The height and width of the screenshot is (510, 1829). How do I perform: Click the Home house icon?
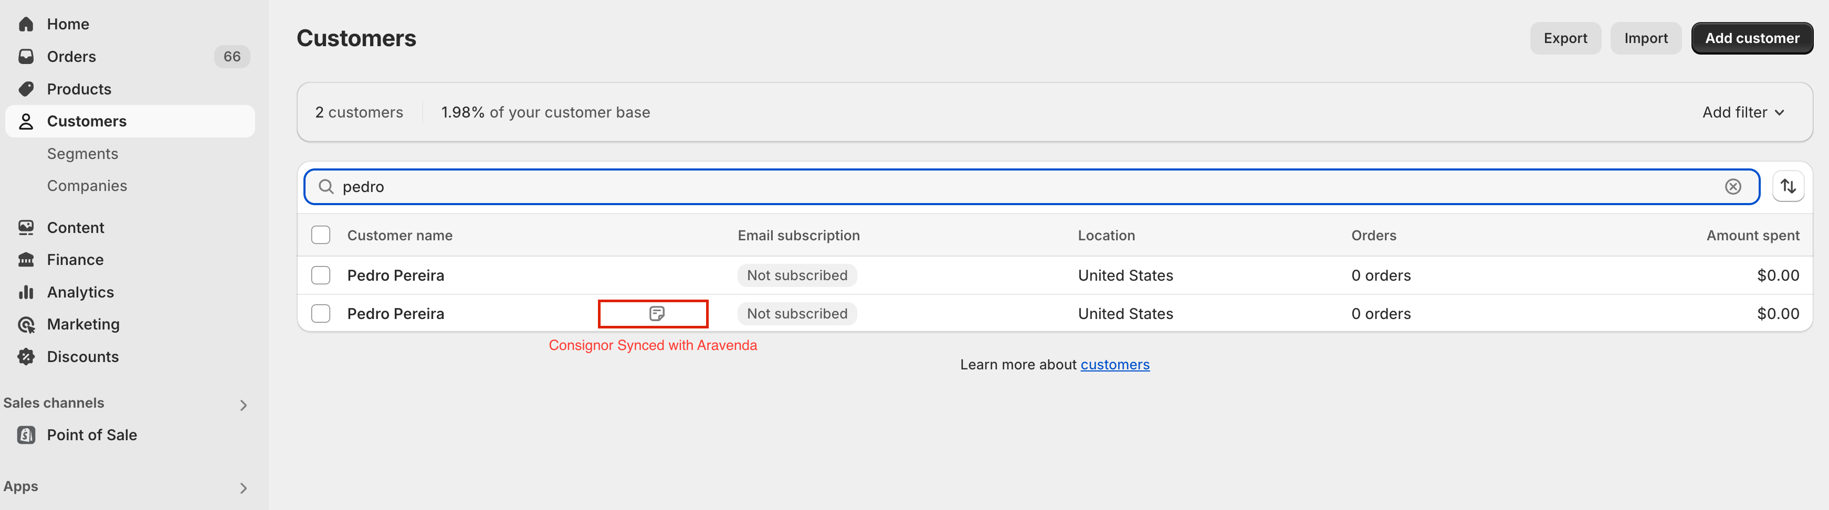[26, 24]
